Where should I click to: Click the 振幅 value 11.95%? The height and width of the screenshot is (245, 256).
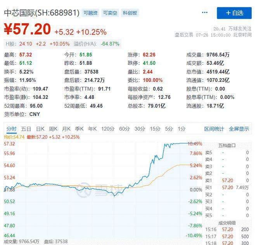(28, 80)
